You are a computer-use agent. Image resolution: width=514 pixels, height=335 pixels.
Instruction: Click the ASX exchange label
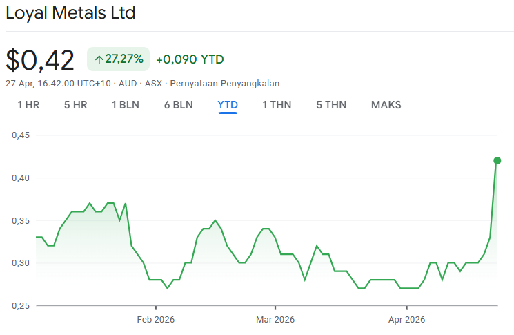point(153,84)
